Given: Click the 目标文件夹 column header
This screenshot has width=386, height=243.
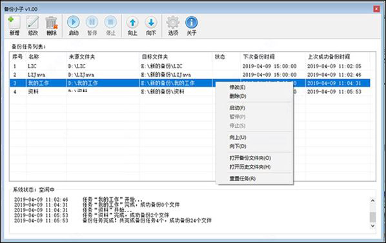Looking at the screenshot, I should 176,57.
